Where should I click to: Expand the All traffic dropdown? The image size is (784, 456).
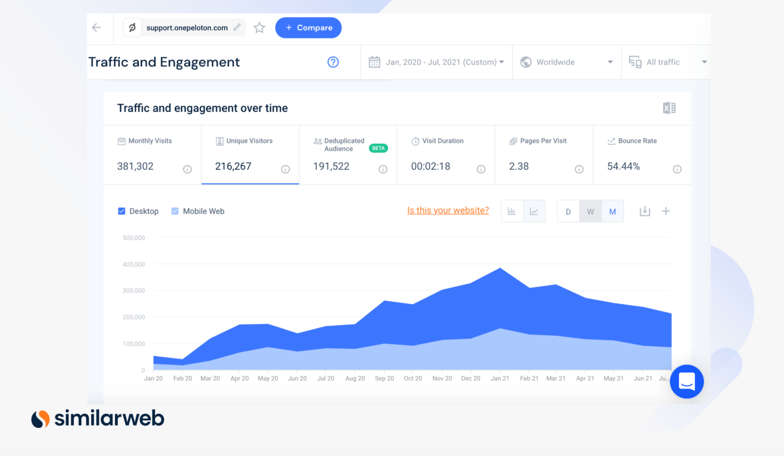[667, 62]
